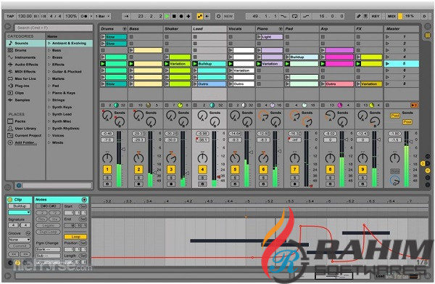Image resolution: width=435 pixels, height=284 pixels.
Task: Toggle track 7 activator button
Action: [x=294, y=169]
